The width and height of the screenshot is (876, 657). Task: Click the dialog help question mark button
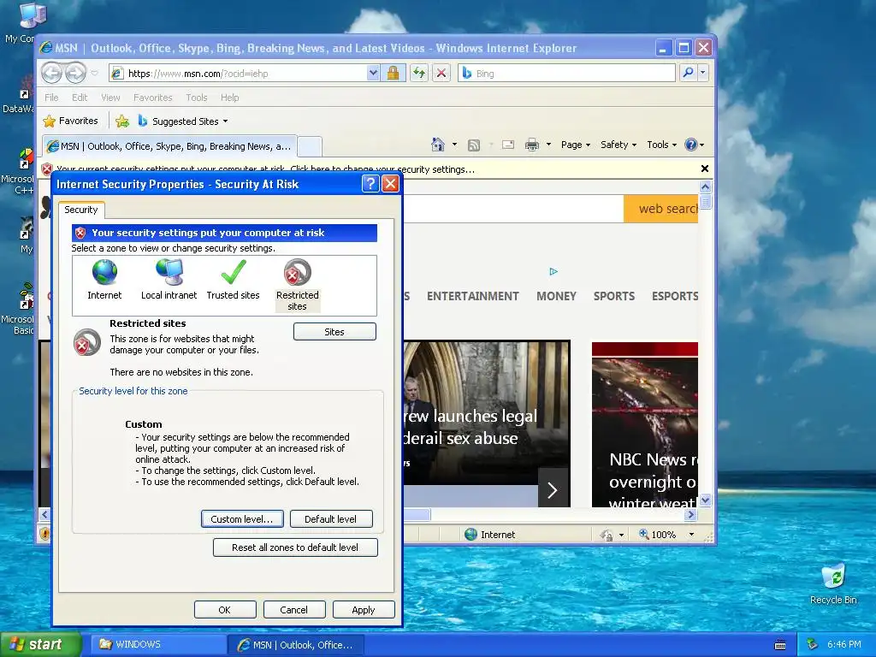pos(370,184)
